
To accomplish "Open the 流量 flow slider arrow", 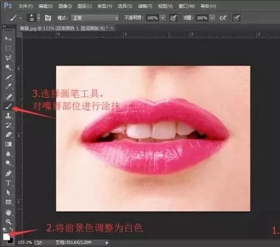I will tap(213, 18).
